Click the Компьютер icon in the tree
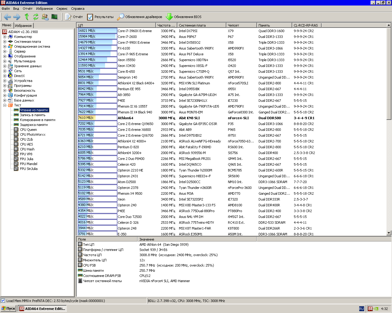The height and width of the screenshot is (313, 392). 10,37
